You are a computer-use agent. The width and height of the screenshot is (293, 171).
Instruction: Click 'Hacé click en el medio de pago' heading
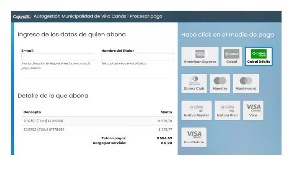coord(227,35)
